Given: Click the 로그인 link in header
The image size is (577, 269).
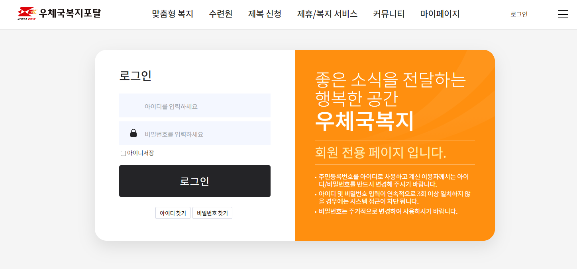Looking at the screenshot, I should tap(519, 14).
